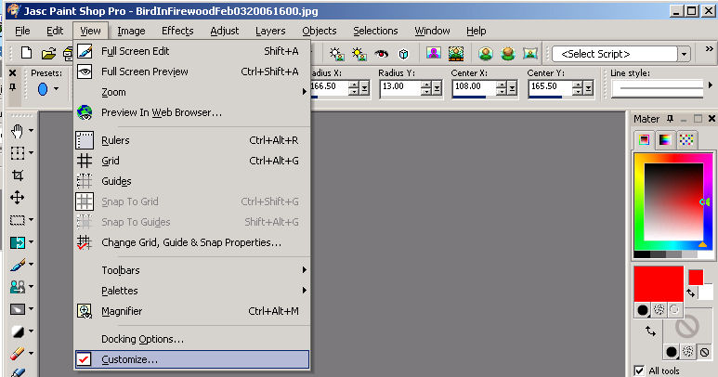Open Preview In Web Browser
Viewport: 718px width, 377px height.
(161, 112)
